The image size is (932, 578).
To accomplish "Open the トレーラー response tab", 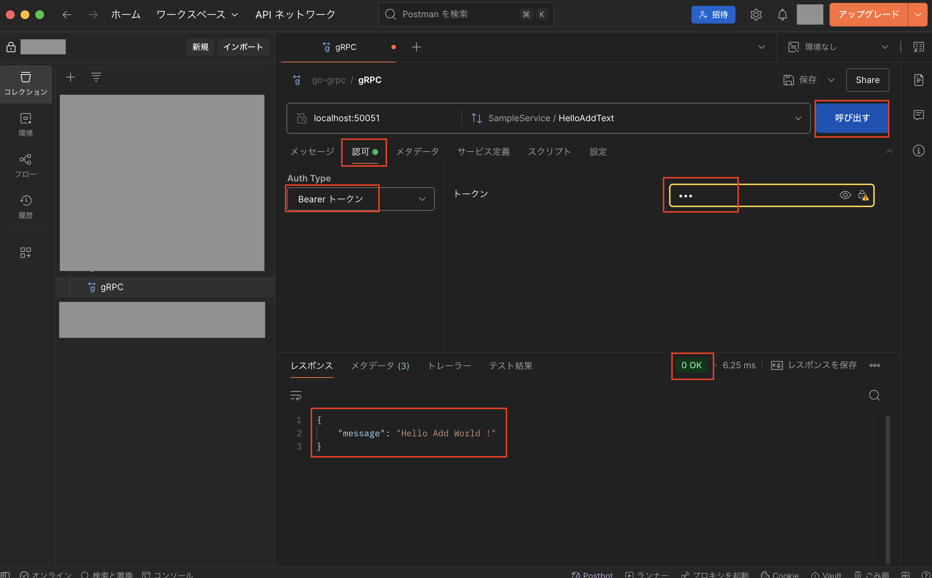I will (449, 365).
